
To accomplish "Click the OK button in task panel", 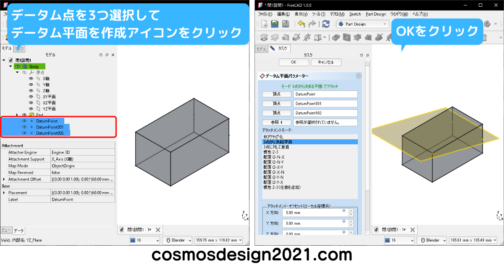I will pyautogui.click(x=294, y=62).
